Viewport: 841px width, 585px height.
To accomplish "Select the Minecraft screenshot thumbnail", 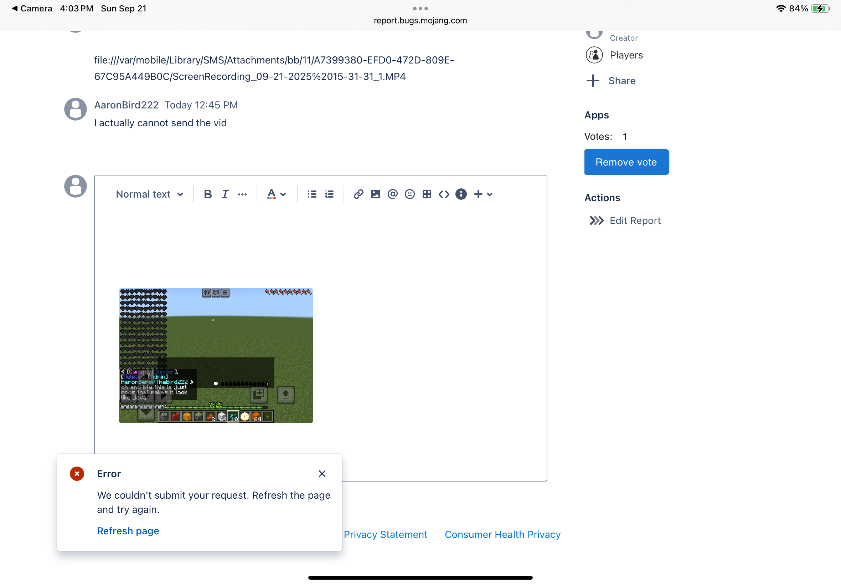I will click(x=216, y=356).
